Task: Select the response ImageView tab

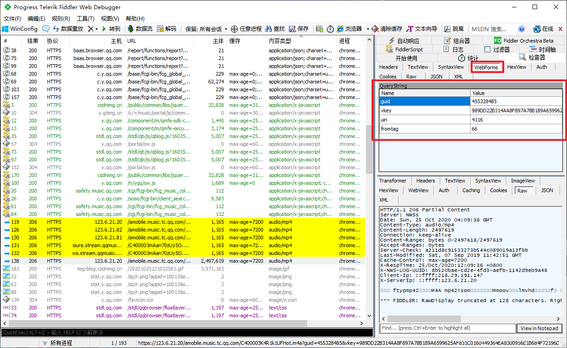Action: 523,181
